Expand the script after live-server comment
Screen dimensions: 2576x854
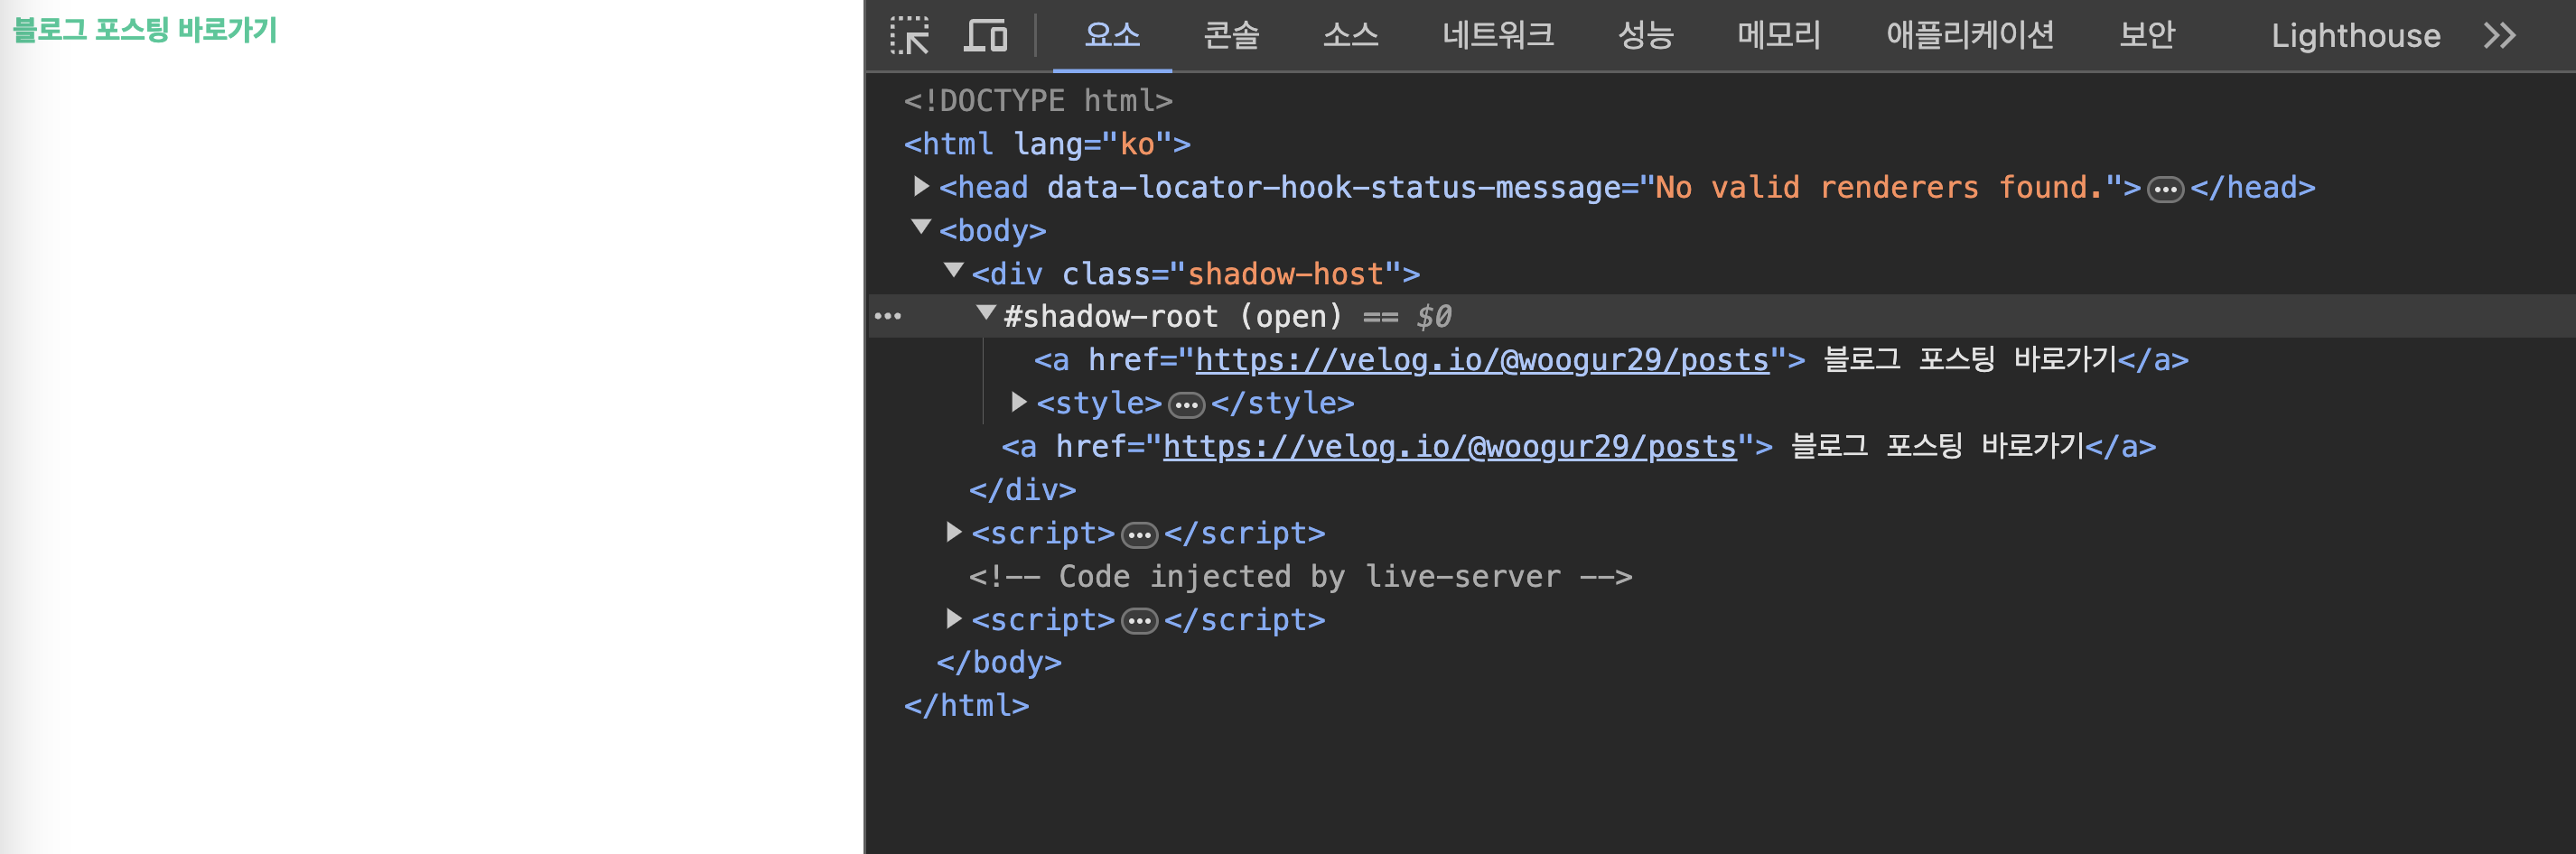(x=953, y=619)
